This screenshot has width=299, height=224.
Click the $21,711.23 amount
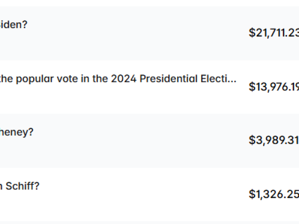pyautogui.click(x=274, y=33)
